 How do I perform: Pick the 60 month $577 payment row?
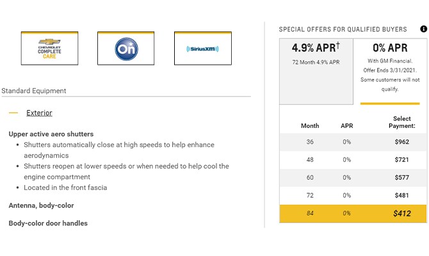pyautogui.click(x=353, y=177)
